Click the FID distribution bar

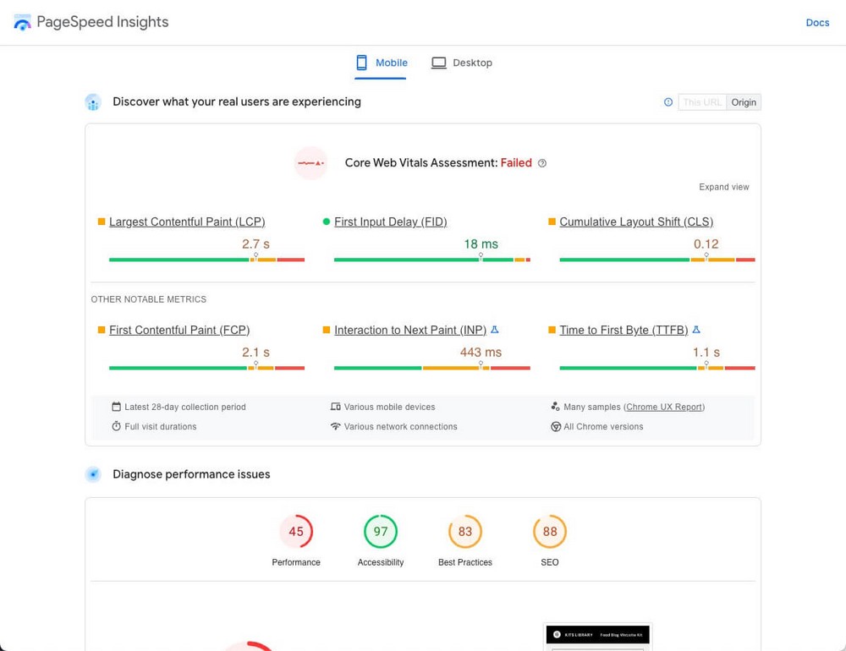pos(432,260)
